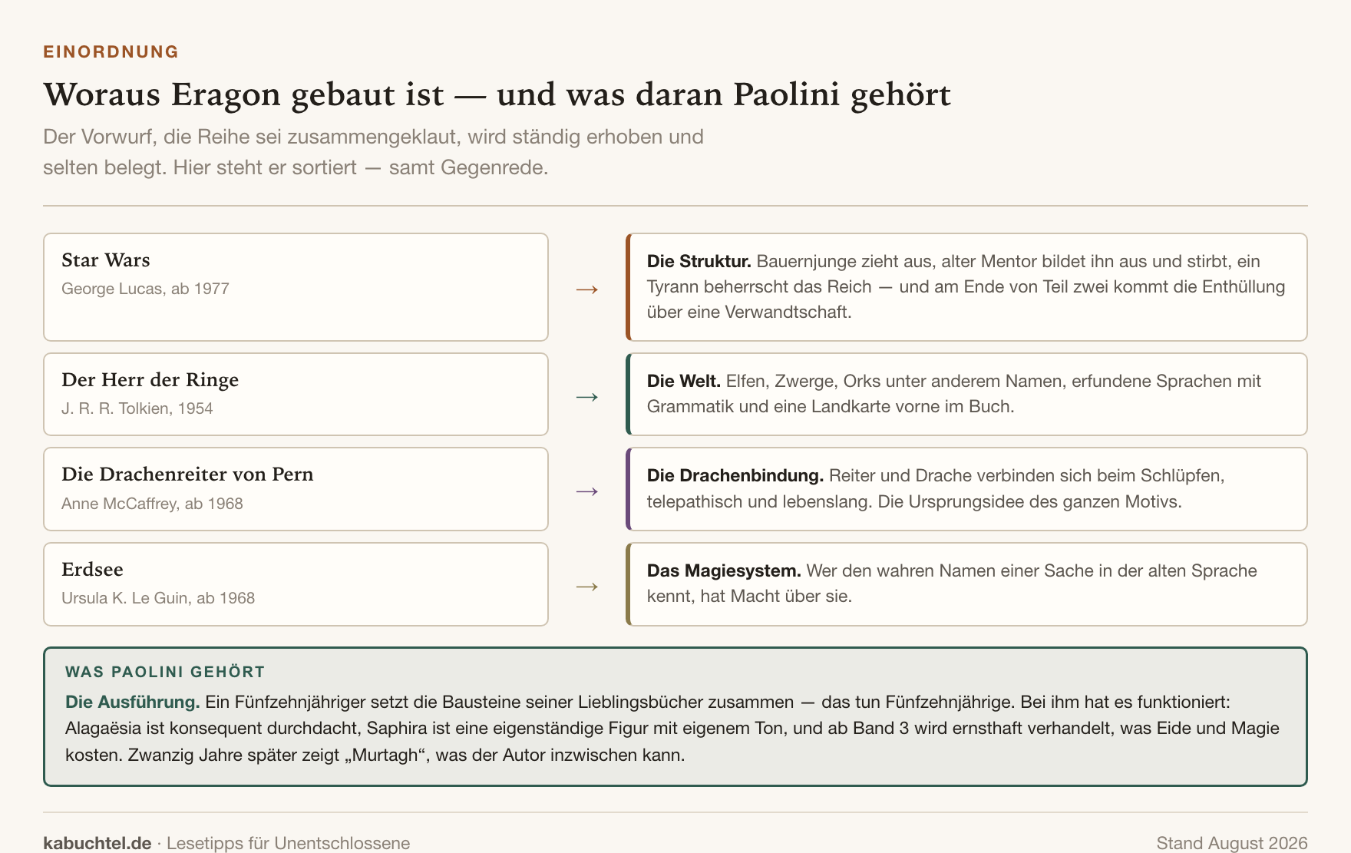The width and height of the screenshot is (1351, 853).
Task: Click the bold Die Welt. heading
Action: coord(684,381)
